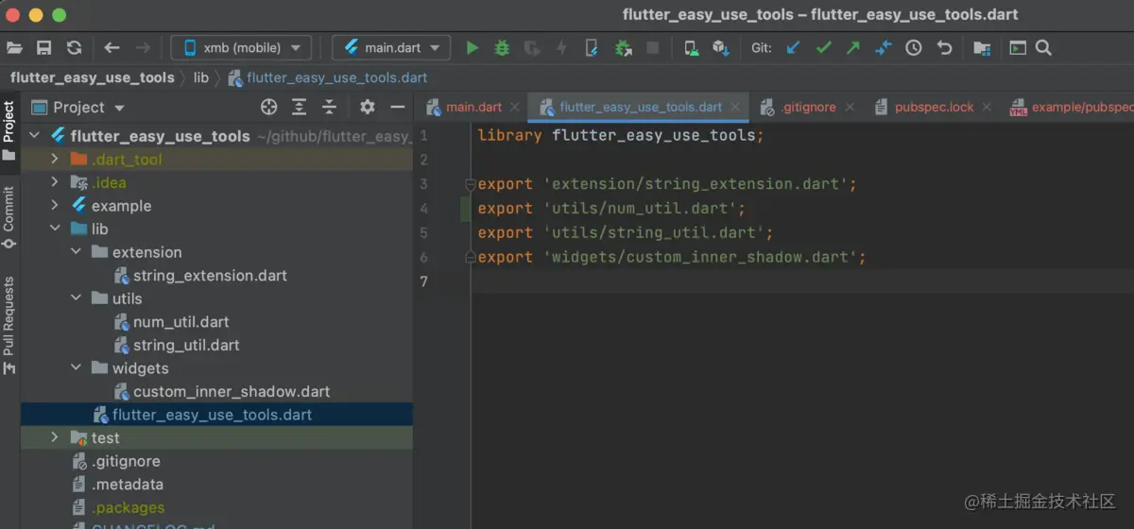Run the app with the green play icon
Image resolution: width=1134 pixels, height=529 pixels.
coord(472,47)
